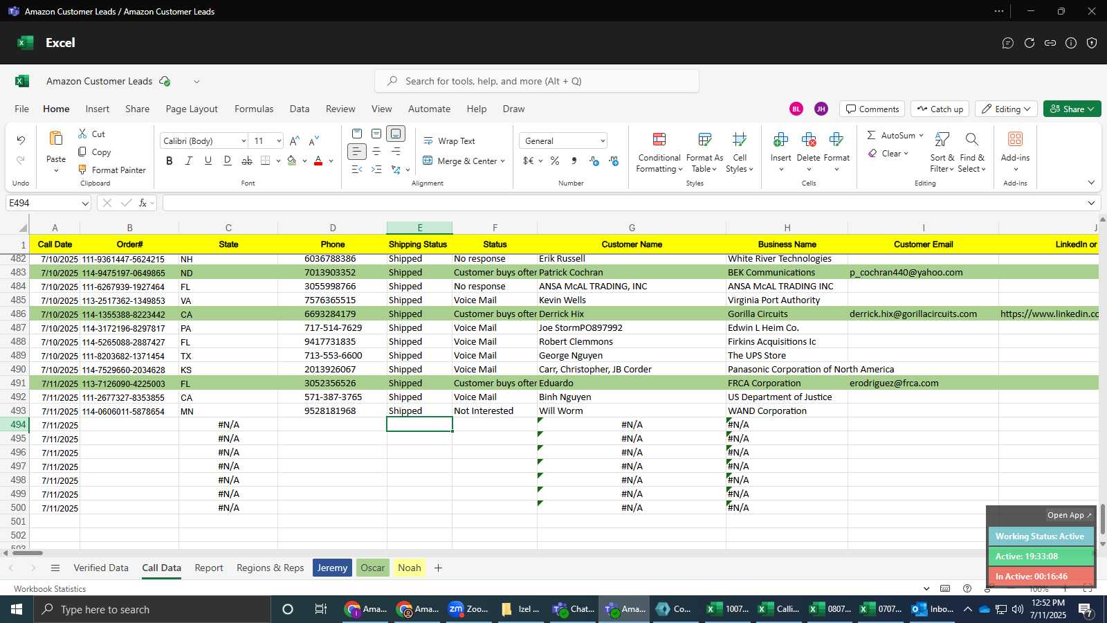The image size is (1107, 623).
Task: Open the Sort & Filter menu
Action: point(942,153)
